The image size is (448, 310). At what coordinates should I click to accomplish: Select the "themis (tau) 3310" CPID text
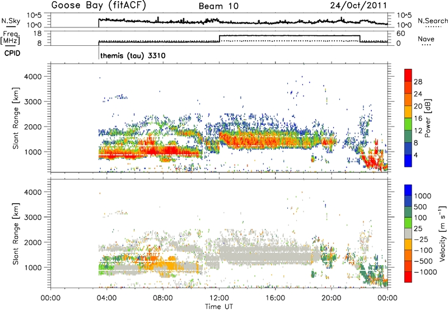133,55
